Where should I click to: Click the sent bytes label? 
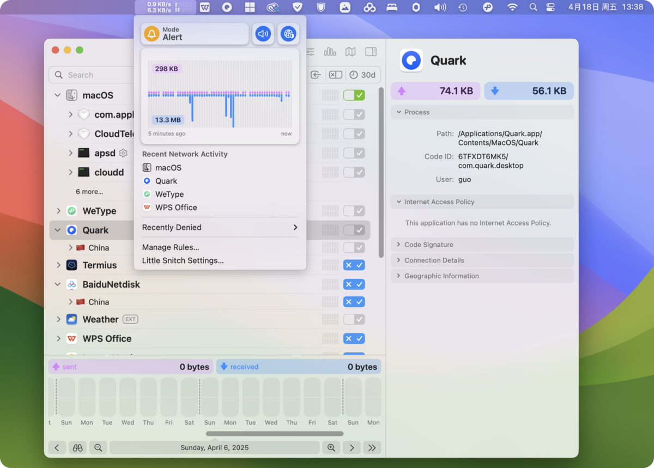(69, 367)
